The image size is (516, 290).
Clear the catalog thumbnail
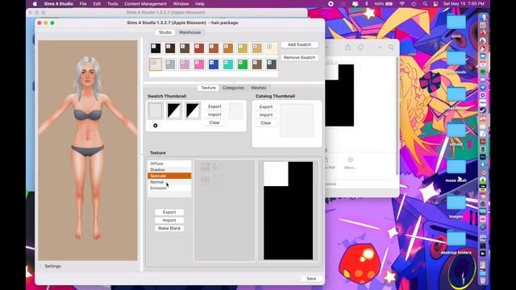(266, 122)
